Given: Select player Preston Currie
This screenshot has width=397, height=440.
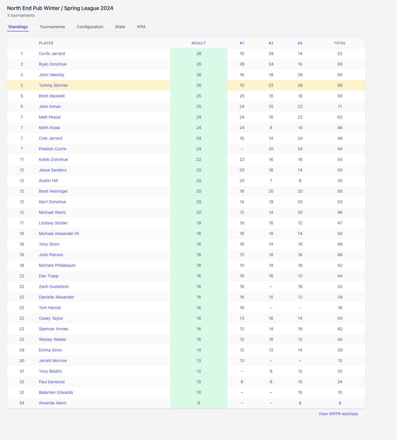Looking at the screenshot, I should point(52,149).
